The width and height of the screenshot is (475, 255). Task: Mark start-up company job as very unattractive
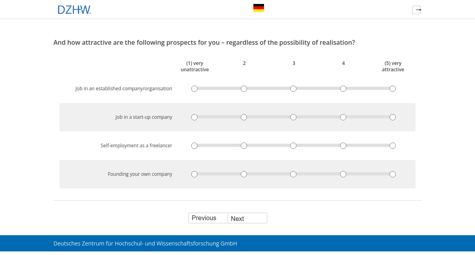pos(194,117)
